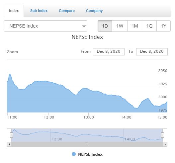Click the To date field
This screenshot has height=163, width=175.
click(x=152, y=52)
